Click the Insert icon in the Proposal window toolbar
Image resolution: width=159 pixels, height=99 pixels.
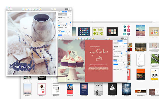pos(23,9)
